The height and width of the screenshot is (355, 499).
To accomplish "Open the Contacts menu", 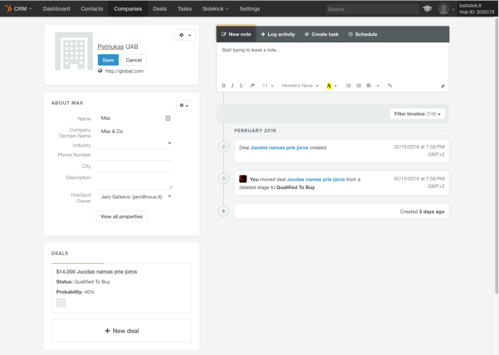I will (92, 9).
